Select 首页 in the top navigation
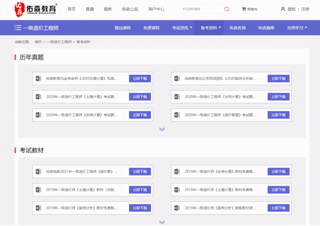 [72, 9]
